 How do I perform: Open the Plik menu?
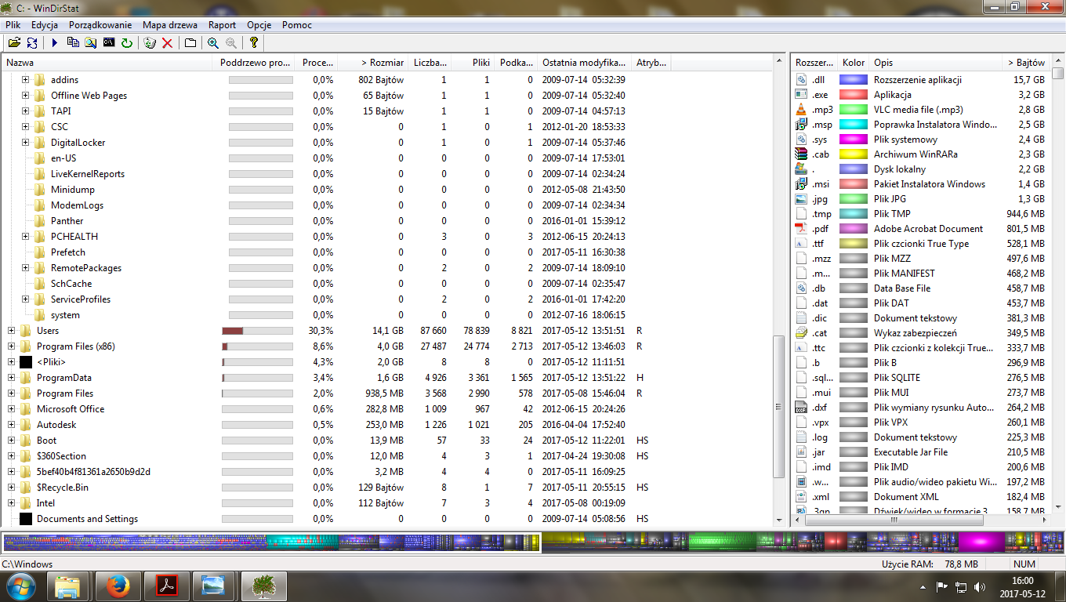(13, 25)
